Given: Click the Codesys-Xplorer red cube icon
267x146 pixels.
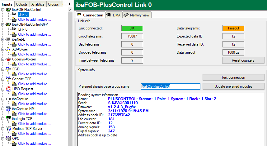Looking at the screenshot, I should pos(8,59).
